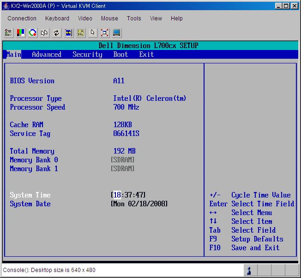This screenshot has width=301, height=278.
Task: Switch to the Advanced BIOS tab
Action: tap(47, 55)
